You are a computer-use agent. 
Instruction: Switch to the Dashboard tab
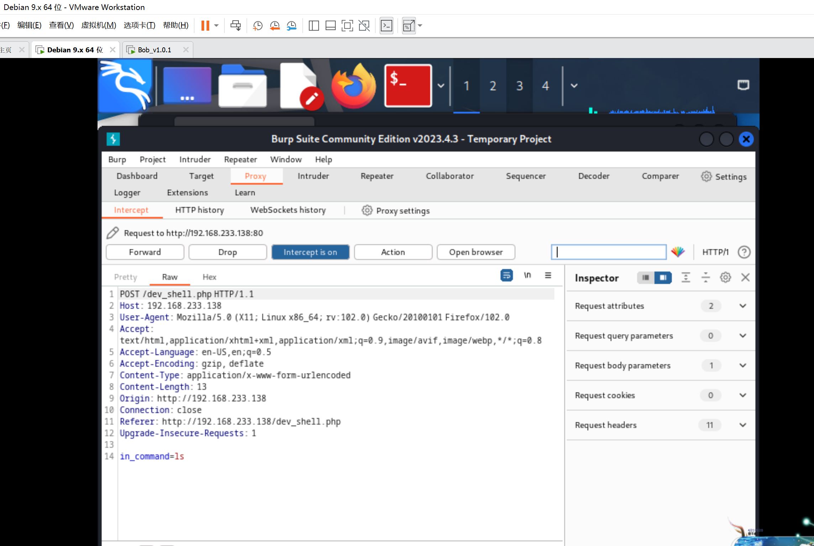(137, 176)
